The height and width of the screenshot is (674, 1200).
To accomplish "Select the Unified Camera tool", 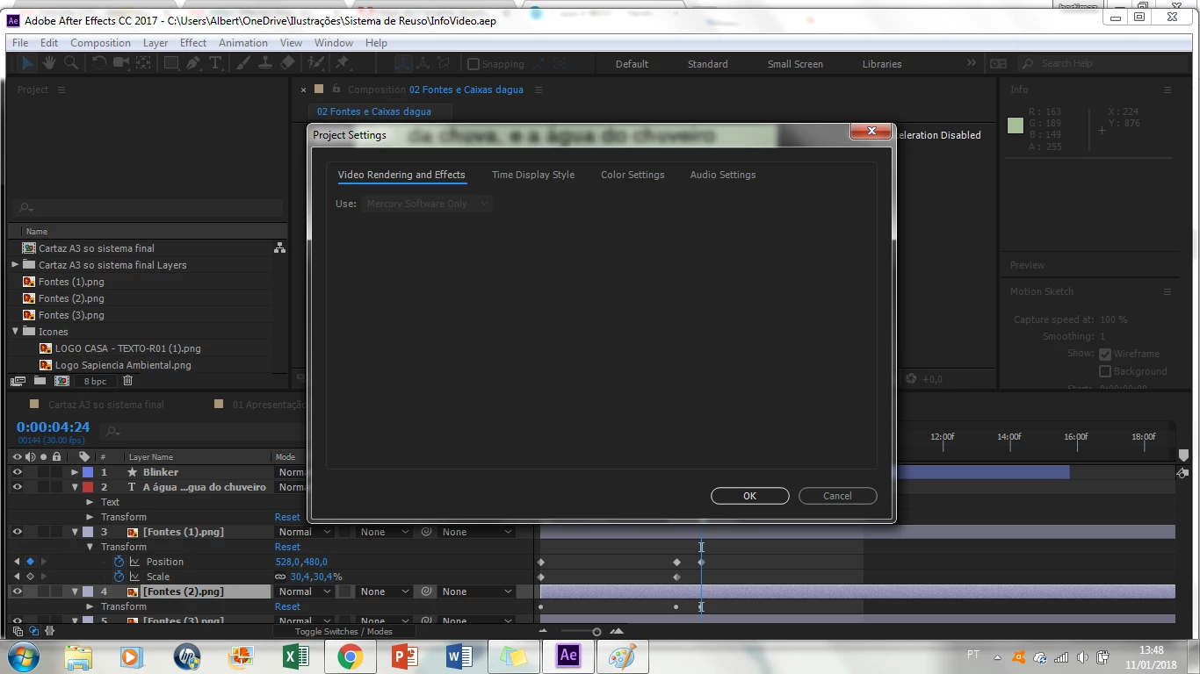I will tap(121, 63).
